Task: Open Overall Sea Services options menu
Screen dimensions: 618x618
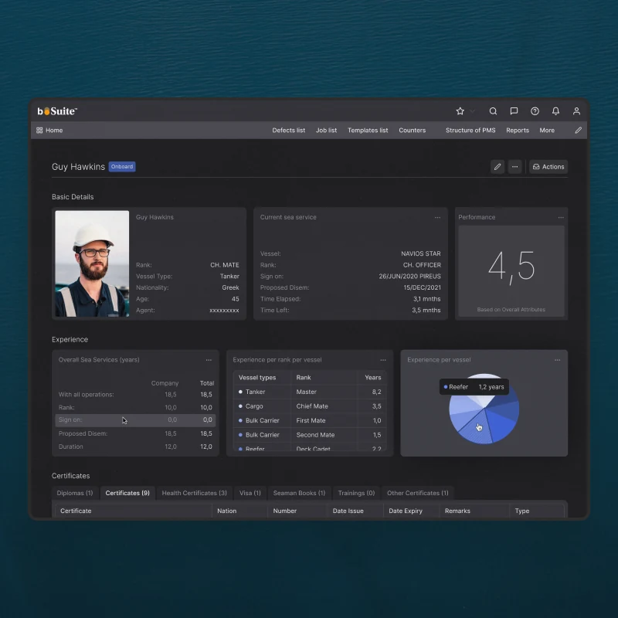Action: point(209,360)
